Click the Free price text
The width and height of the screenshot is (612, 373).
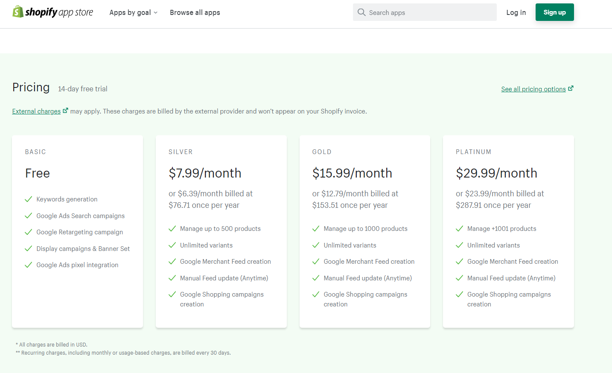coord(38,173)
